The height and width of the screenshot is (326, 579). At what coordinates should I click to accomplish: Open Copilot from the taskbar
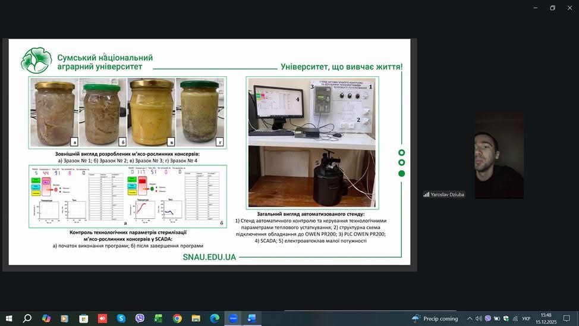click(x=46, y=319)
